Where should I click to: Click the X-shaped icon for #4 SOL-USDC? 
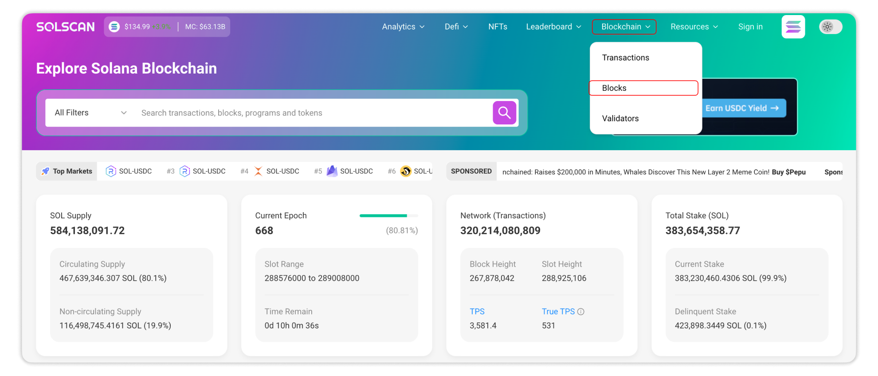pos(258,171)
